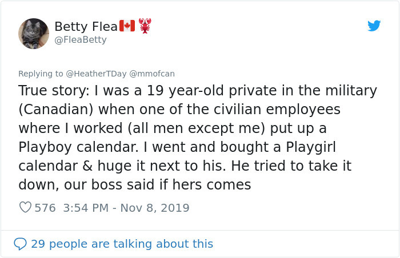Click the reply speech bubble icon
This screenshot has width=400, height=258.
20,244
